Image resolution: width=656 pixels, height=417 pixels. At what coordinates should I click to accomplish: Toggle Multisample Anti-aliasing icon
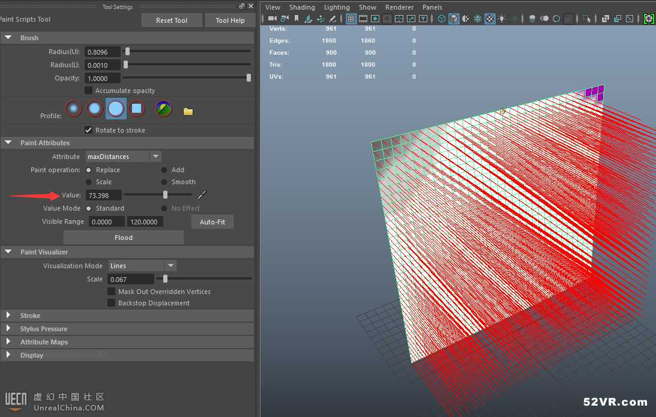[x=556, y=19]
